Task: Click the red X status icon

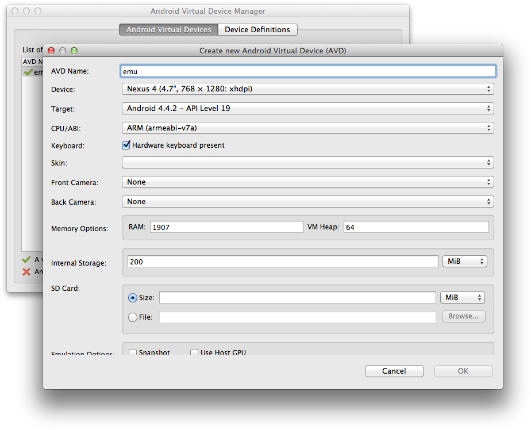Action: click(x=26, y=272)
